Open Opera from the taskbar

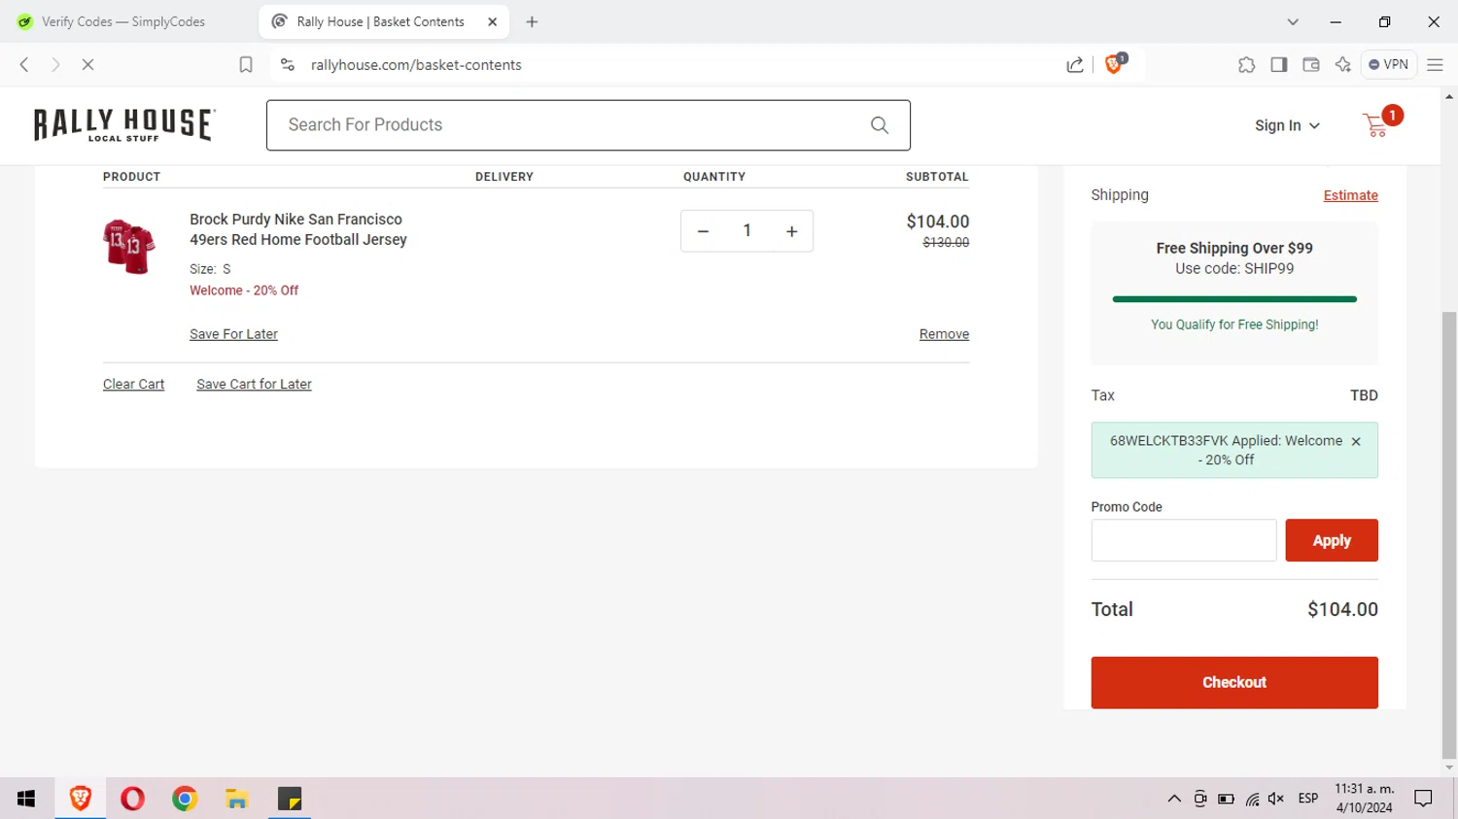coord(132,799)
